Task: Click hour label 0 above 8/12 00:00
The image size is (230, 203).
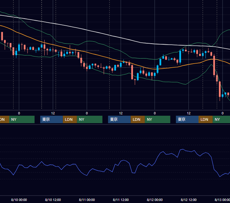Action: click(155, 113)
